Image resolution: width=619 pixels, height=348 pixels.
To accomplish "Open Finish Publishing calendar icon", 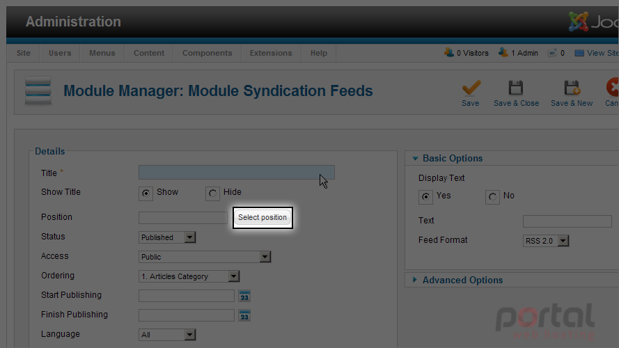I will click(x=244, y=315).
